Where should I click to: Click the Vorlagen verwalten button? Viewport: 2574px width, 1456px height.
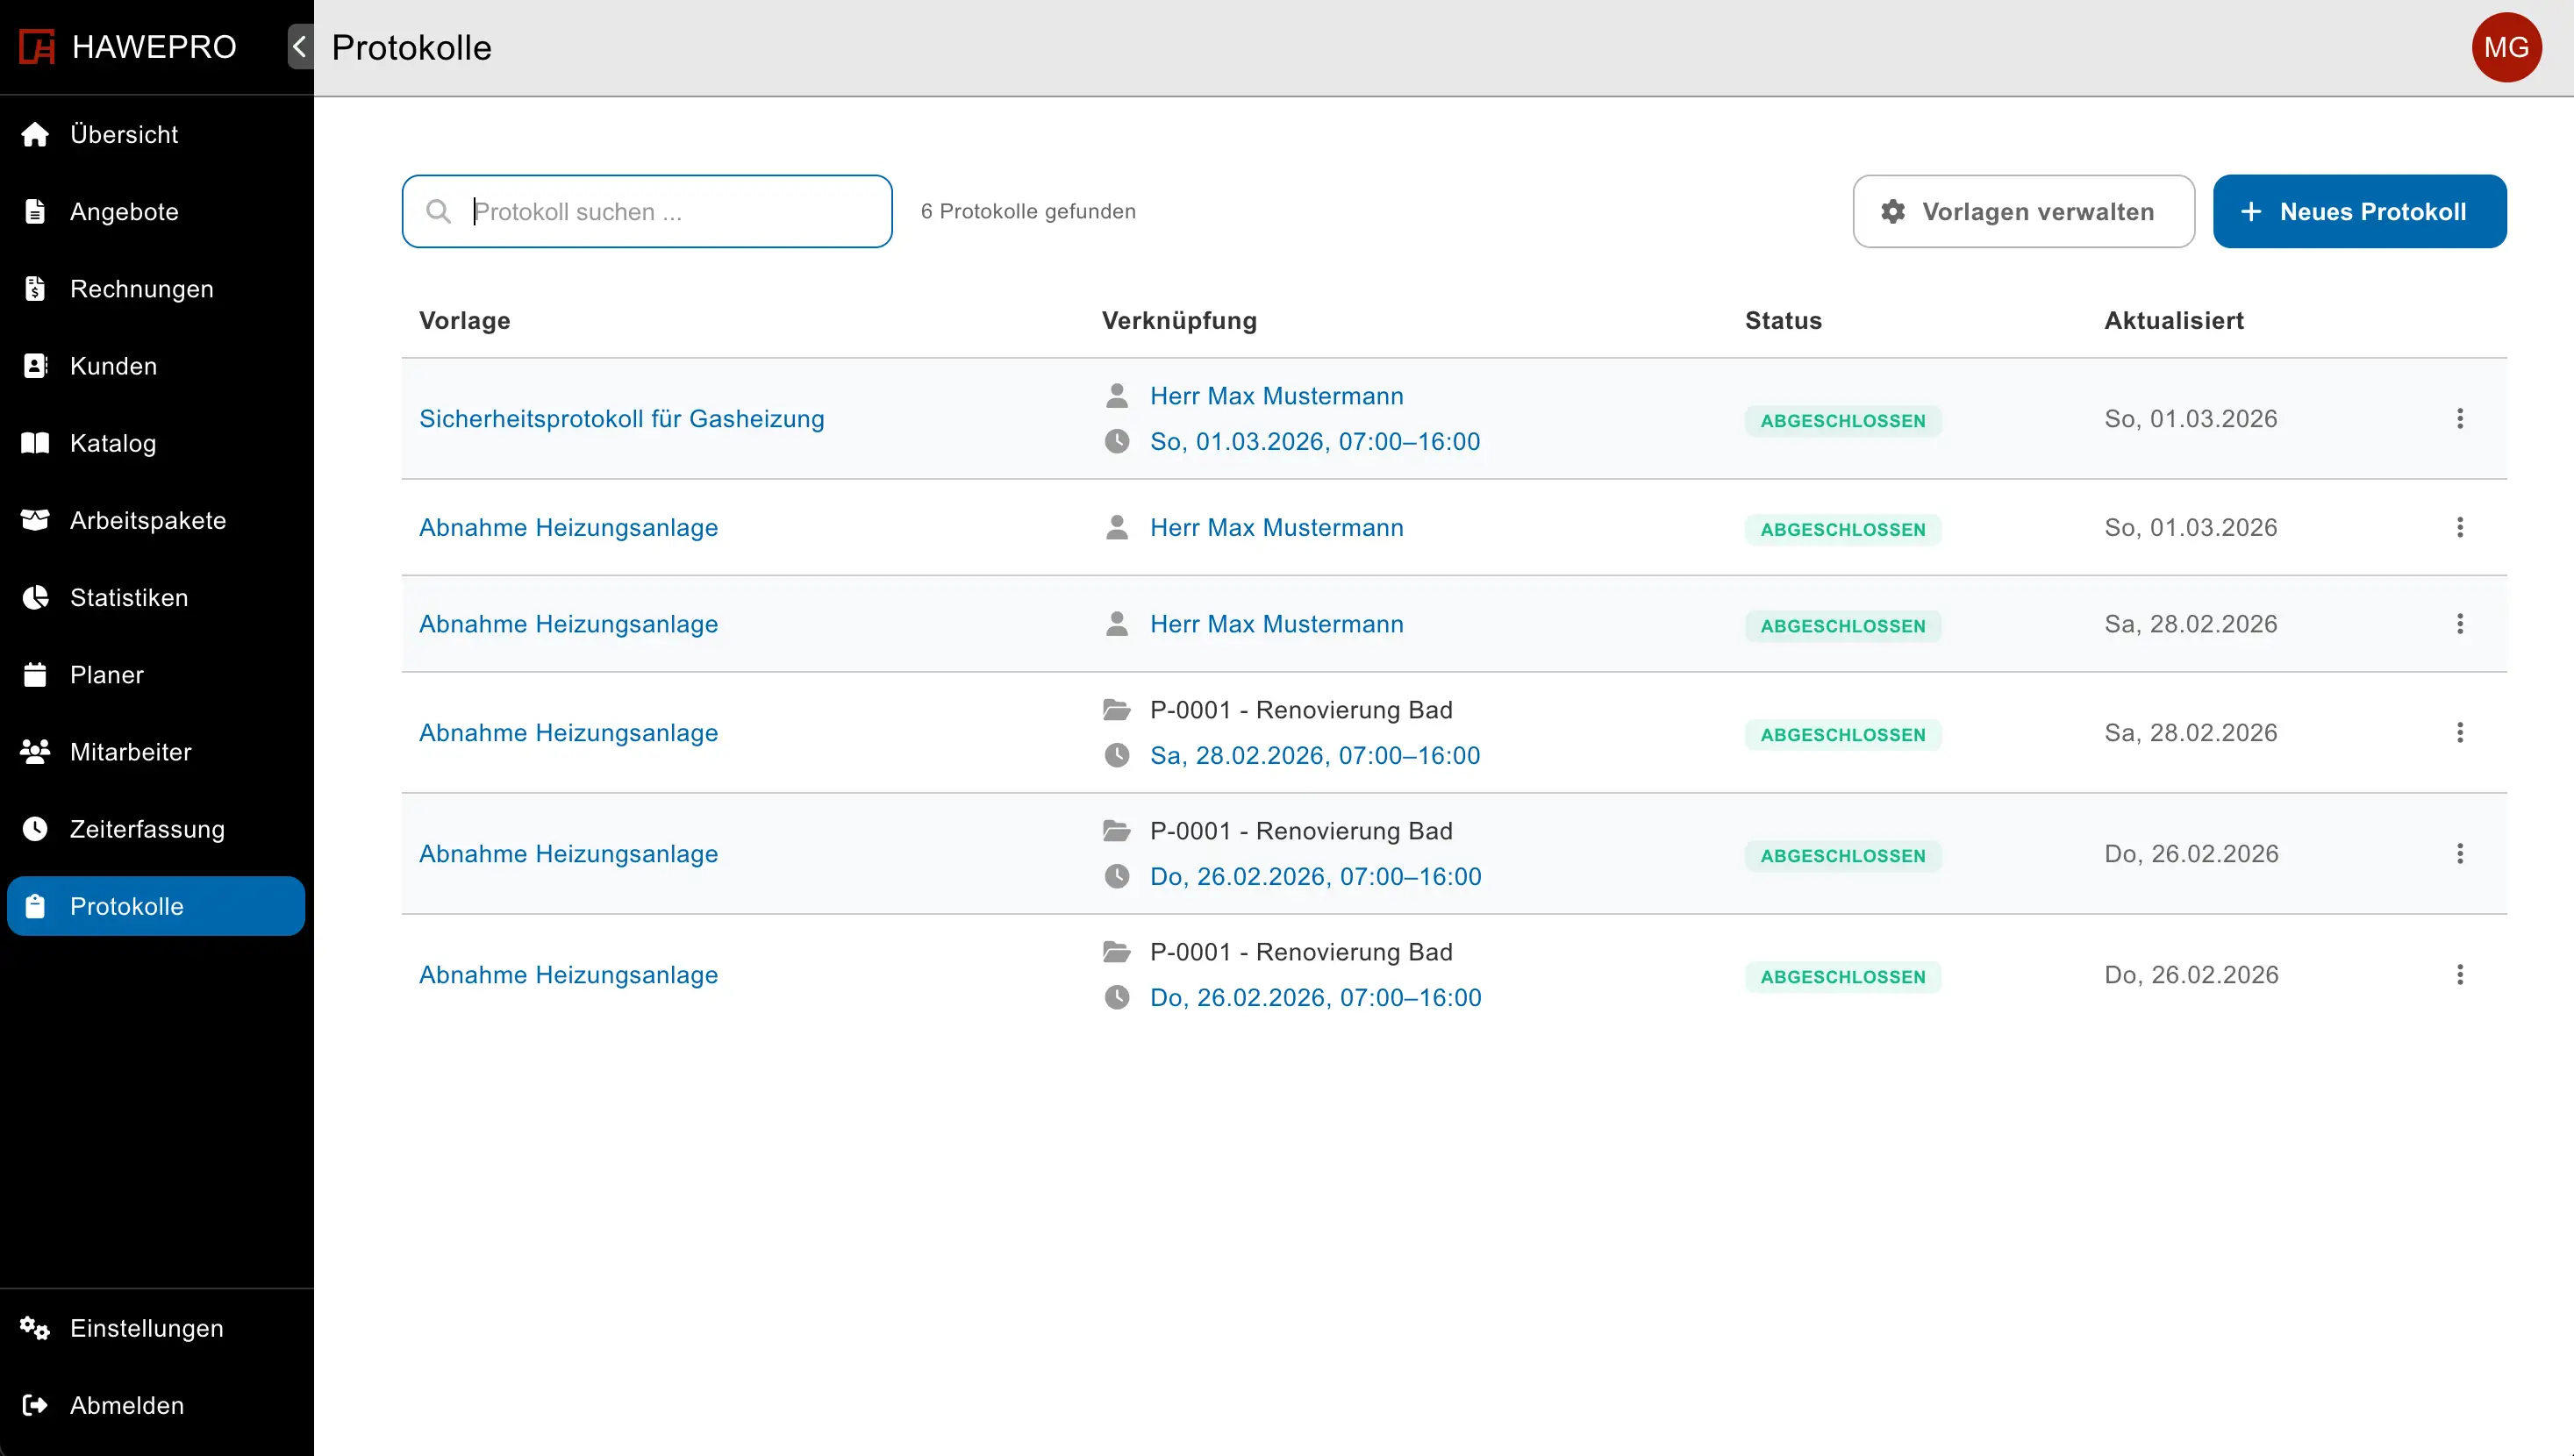[x=2022, y=211]
